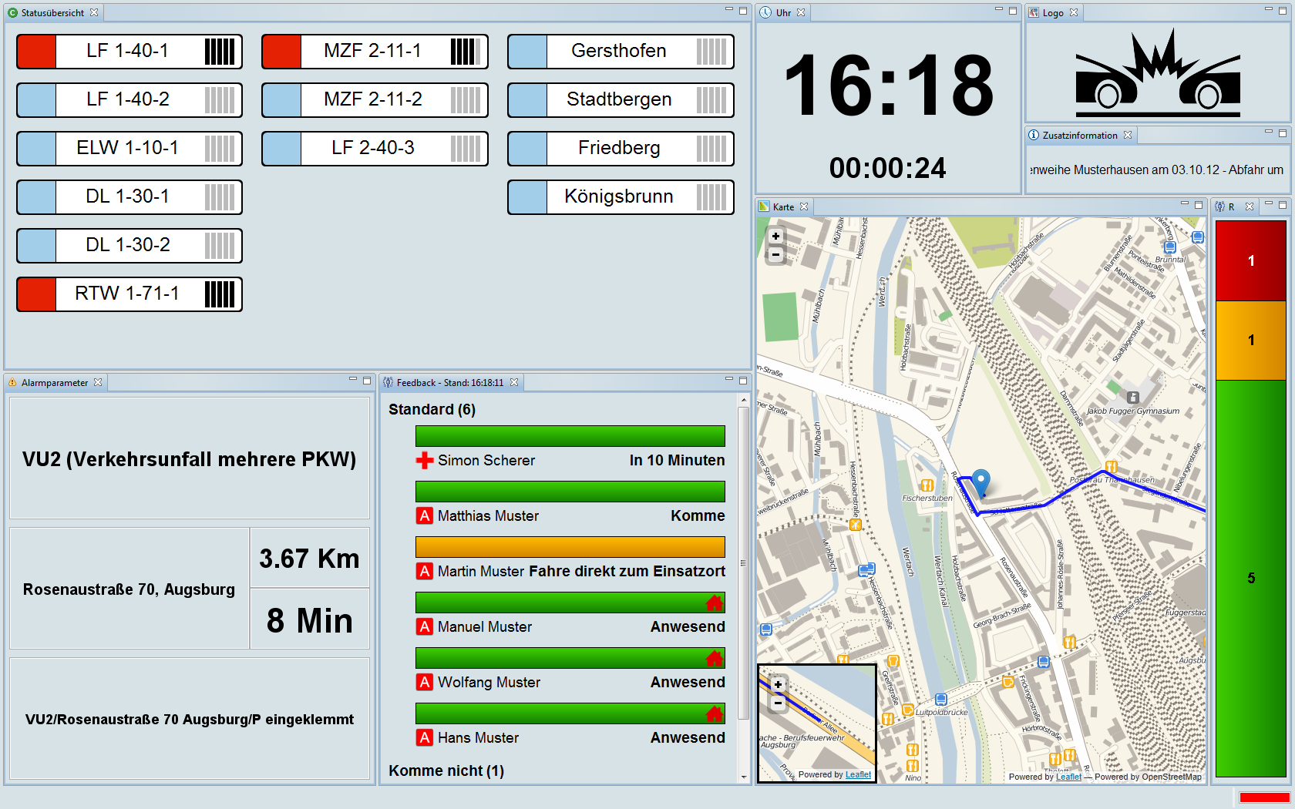1295x809 pixels.
Task: Click the orange segment of response bar
Action: tap(1250, 340)
